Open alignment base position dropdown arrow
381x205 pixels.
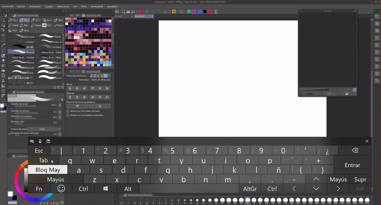coord(110,76)
